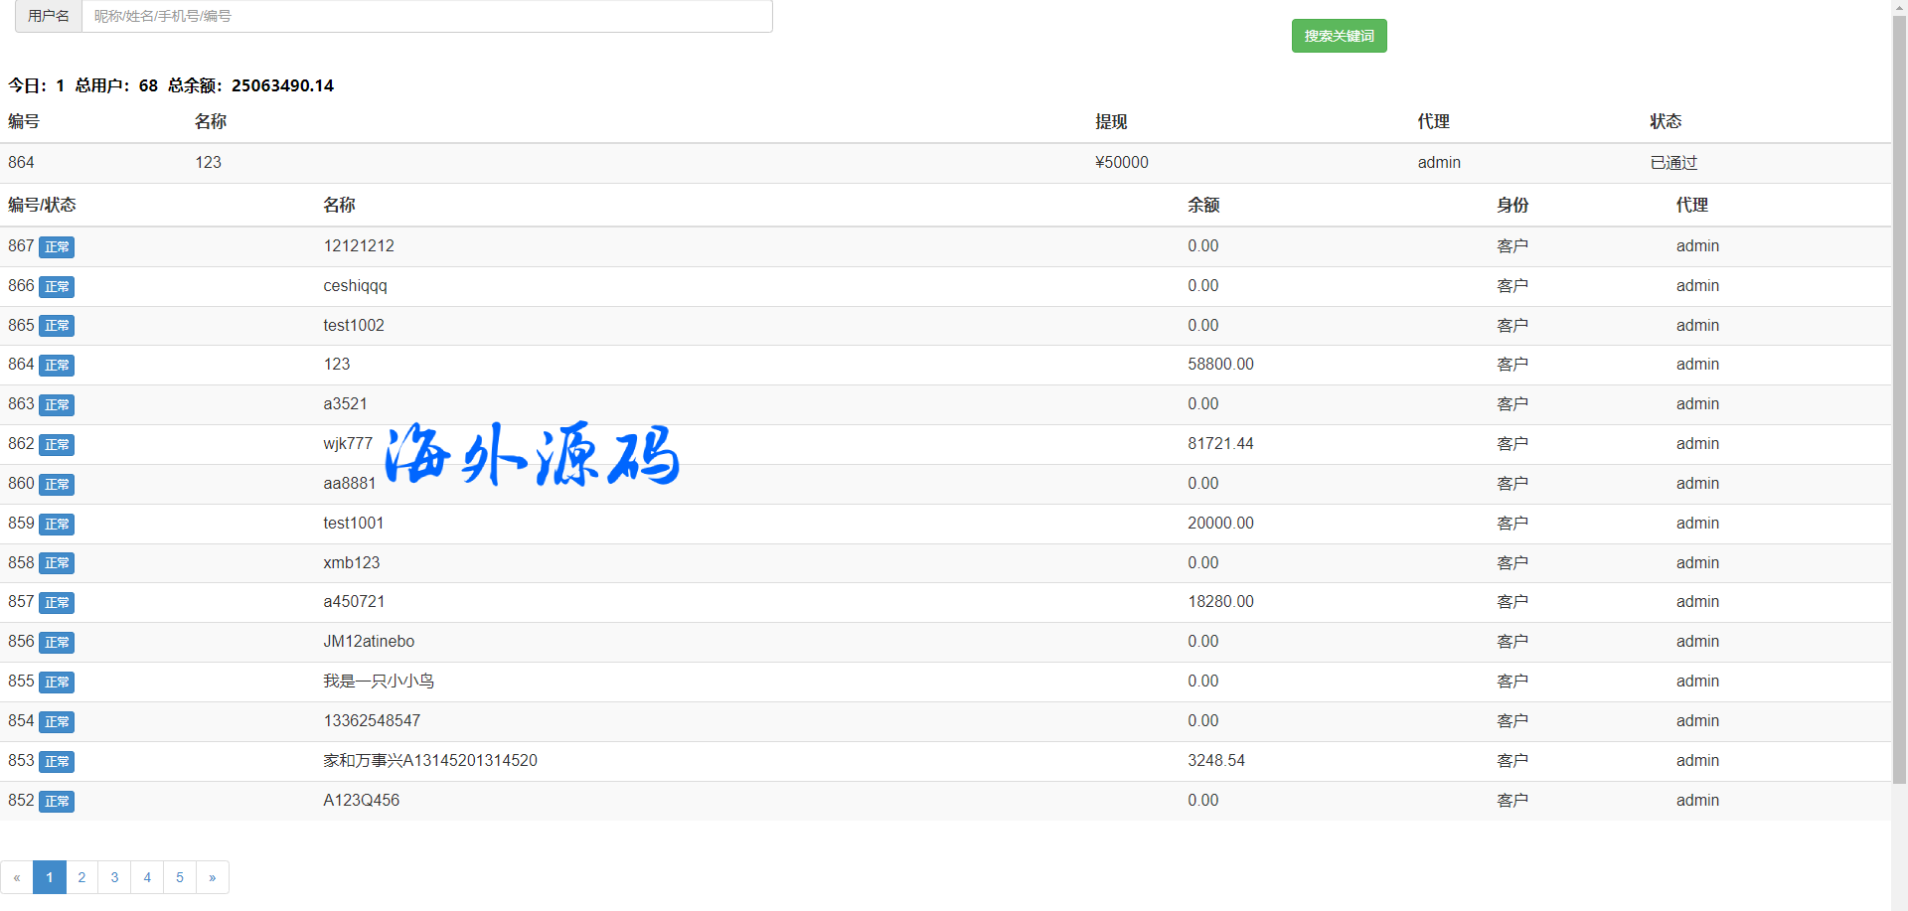This screenshot has width=1908, height=911.
Task: Click status badge for user 864 row
Action: point(57,366)
